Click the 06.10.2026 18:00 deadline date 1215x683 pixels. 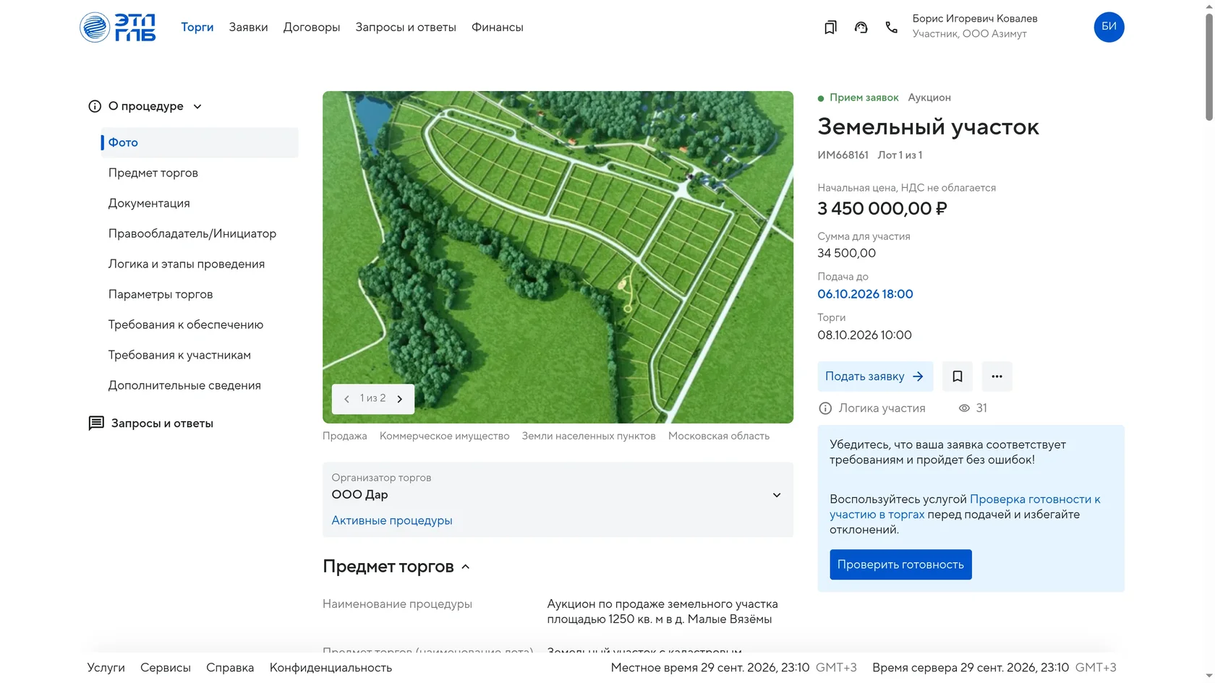pos(865,294)
